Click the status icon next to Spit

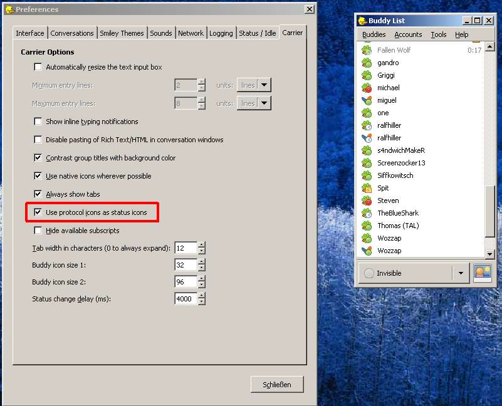367,188
